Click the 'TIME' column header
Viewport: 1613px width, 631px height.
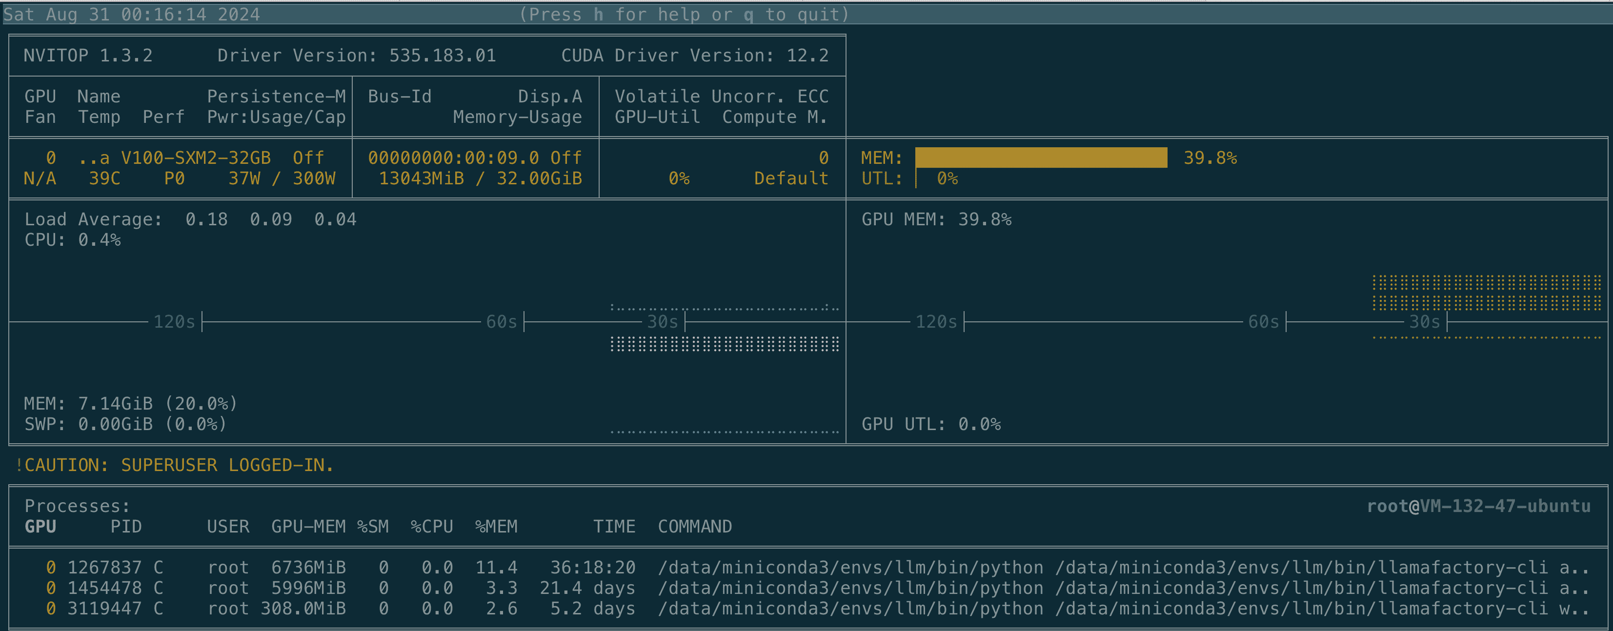[x=614, y=527]
